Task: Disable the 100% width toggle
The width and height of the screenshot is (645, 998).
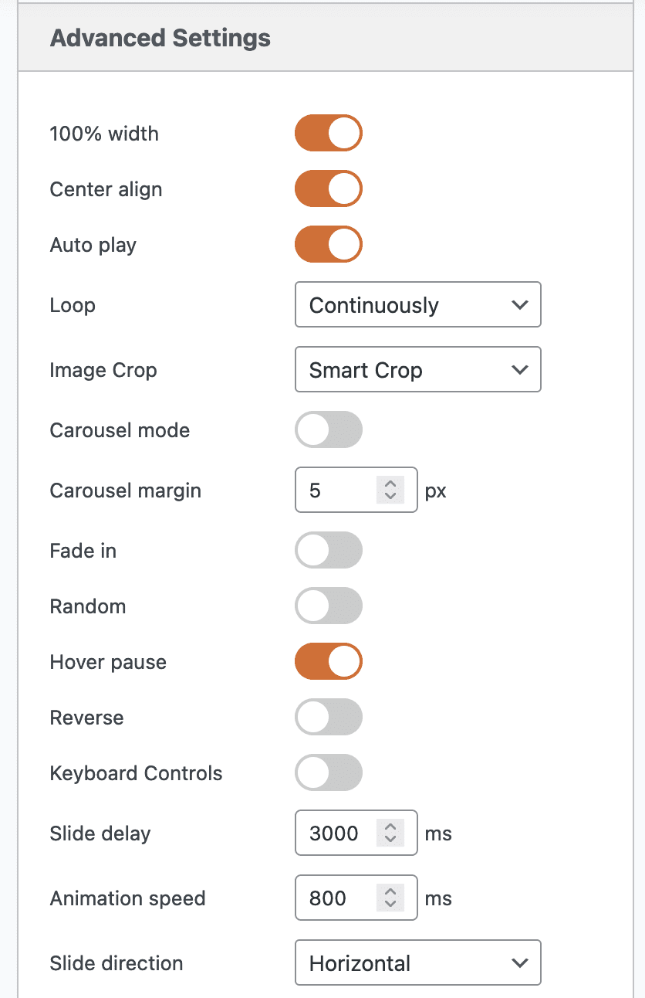Action: (x=328, y=134)
